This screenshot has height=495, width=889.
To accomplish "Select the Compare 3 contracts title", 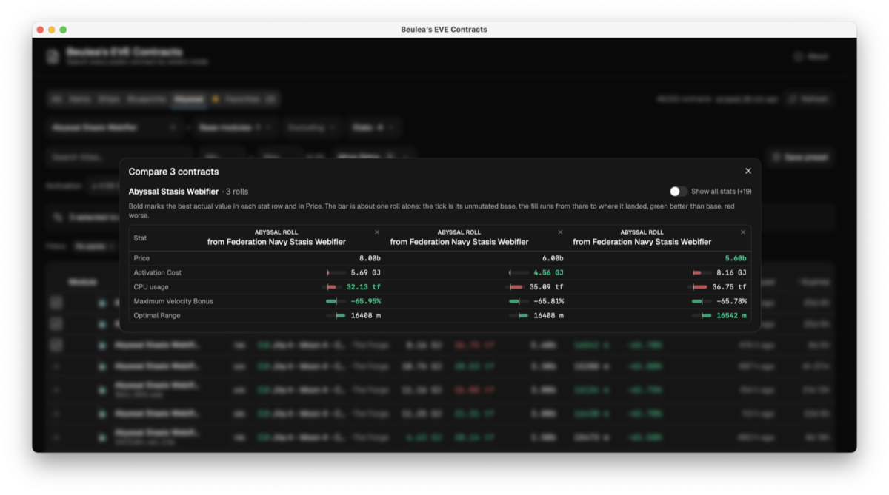I will tap(174, 172).
